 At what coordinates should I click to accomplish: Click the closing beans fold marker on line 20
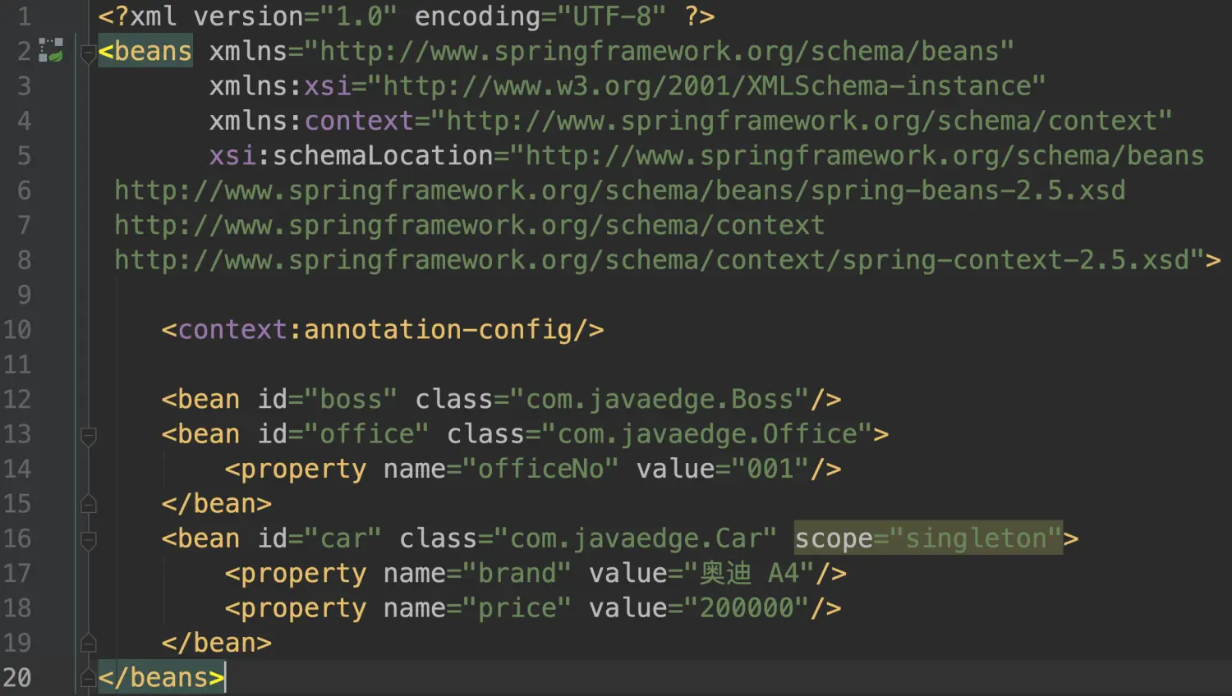(89, 678)
